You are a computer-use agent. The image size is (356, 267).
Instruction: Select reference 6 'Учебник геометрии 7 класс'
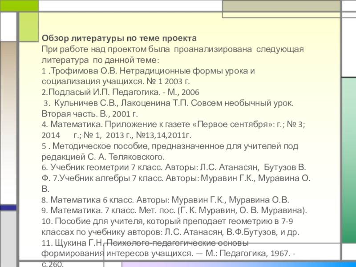pos(174,167)
